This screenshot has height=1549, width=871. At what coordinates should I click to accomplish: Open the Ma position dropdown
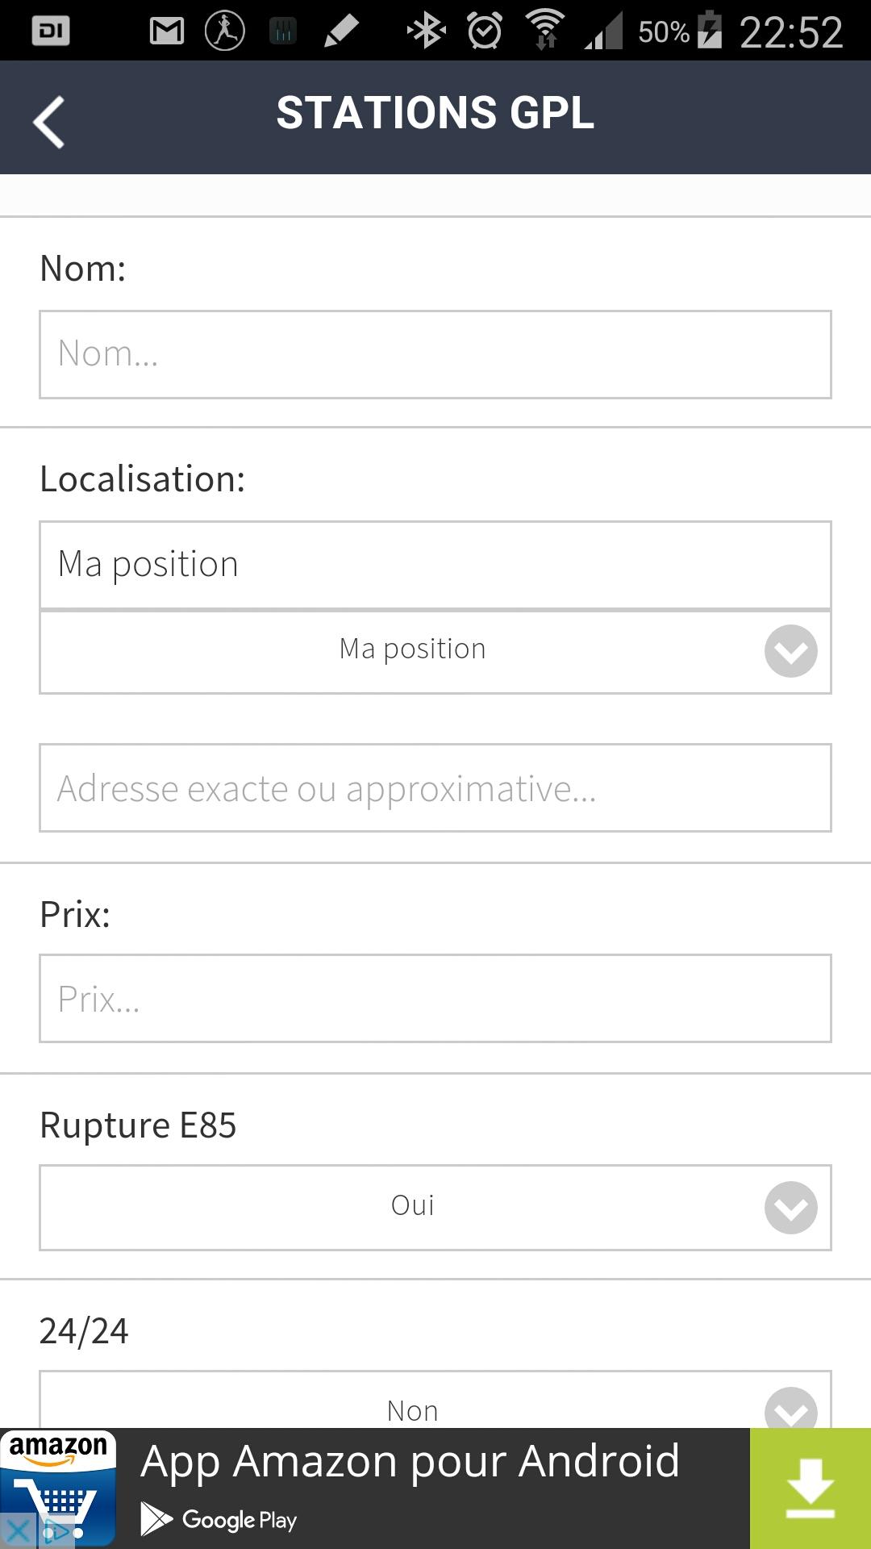pos(435,651)
